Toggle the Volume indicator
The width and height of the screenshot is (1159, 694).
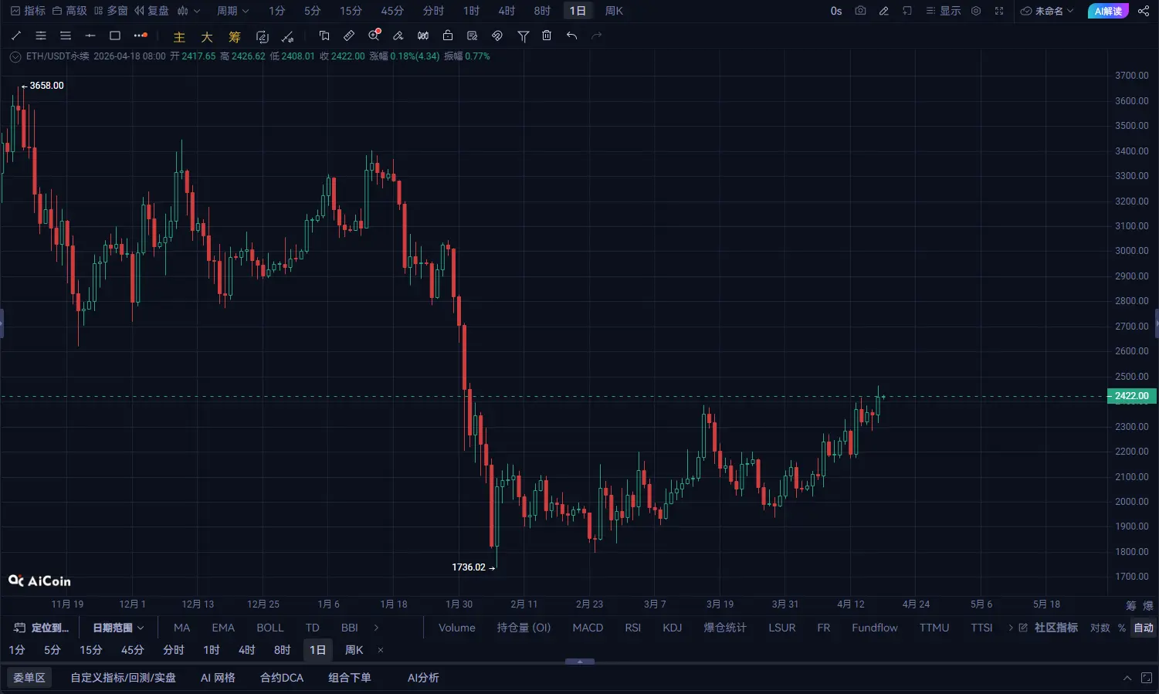[457, 628]
